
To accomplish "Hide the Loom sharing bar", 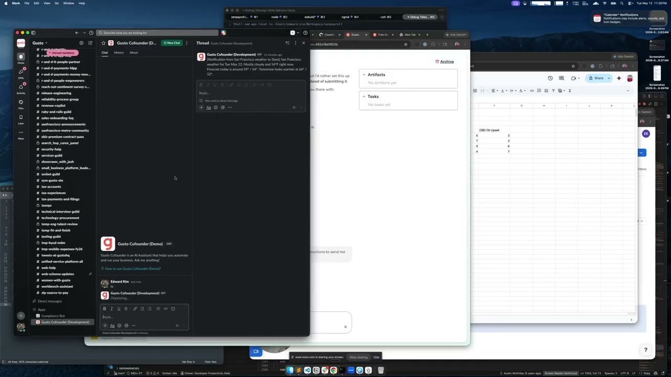I will [x=376, y=357].
